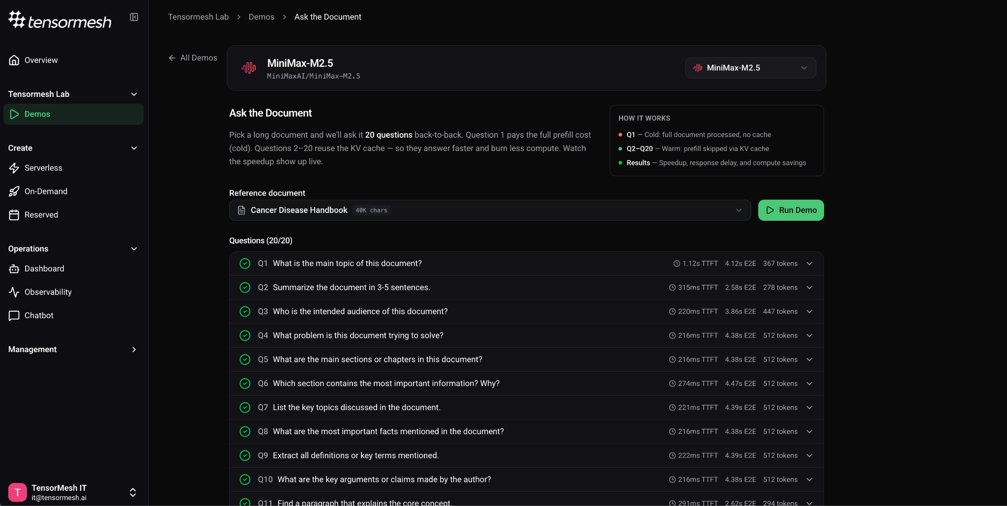The height and width of the screenshot is (506, 1007).
Task: Open On-Demand menu item
Action: [x=46, y=191]
